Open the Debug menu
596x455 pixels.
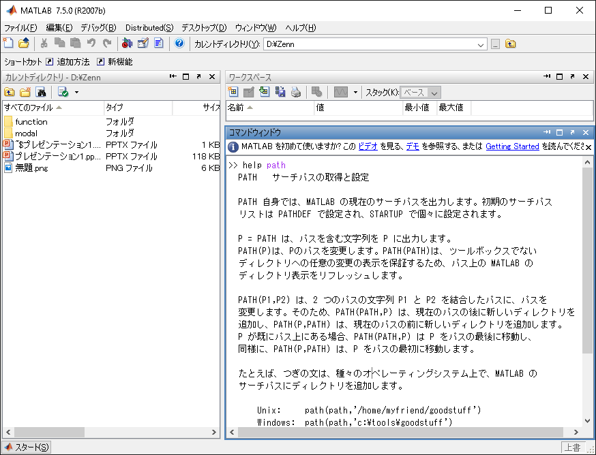[x=98, y=28]
